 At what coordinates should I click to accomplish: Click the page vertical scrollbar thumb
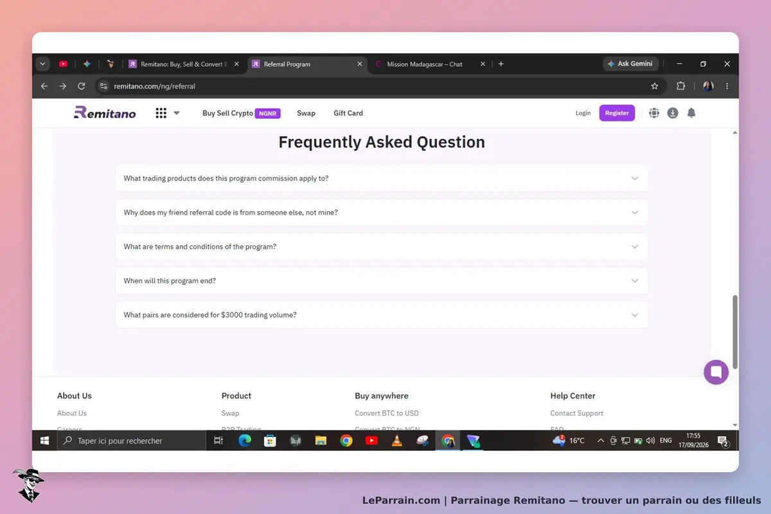pyautogui.click(x=735, y=332)
